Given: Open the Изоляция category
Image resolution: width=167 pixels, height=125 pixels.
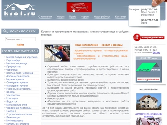Looking at the screenshot, I should (x=12, y=98).
